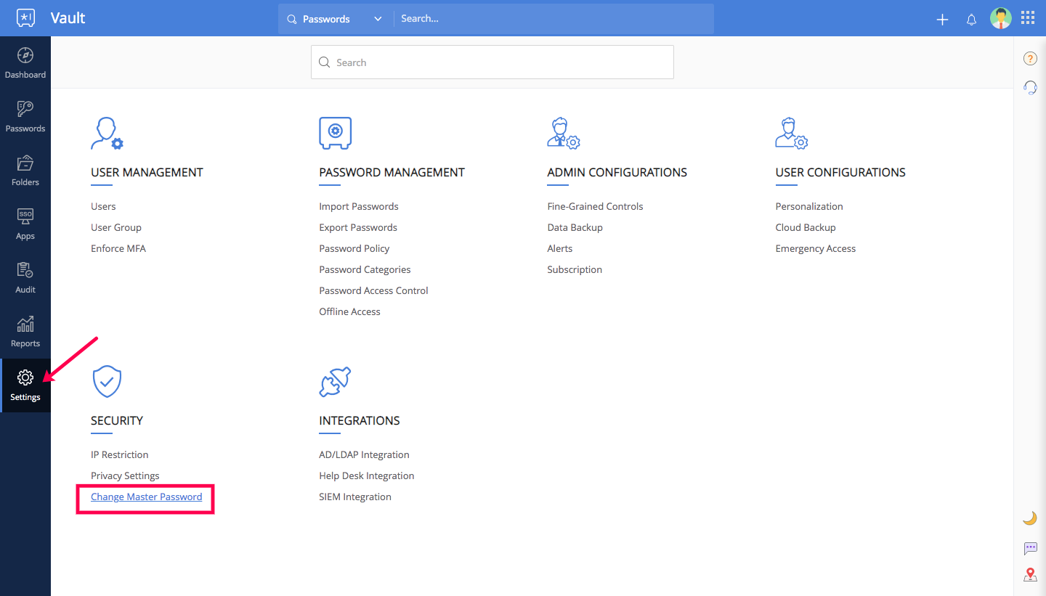This screenshot has height=596, width=1046.
Task: Click Enforce MFA under User Management
Action: (x=118, y=248)
